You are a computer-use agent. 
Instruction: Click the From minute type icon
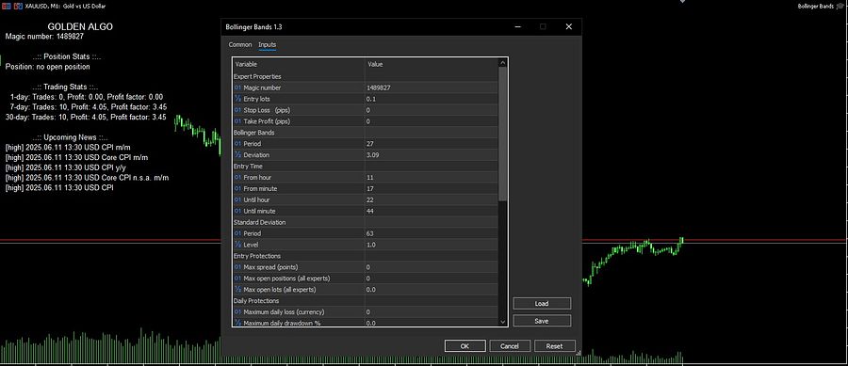point(237,189)
